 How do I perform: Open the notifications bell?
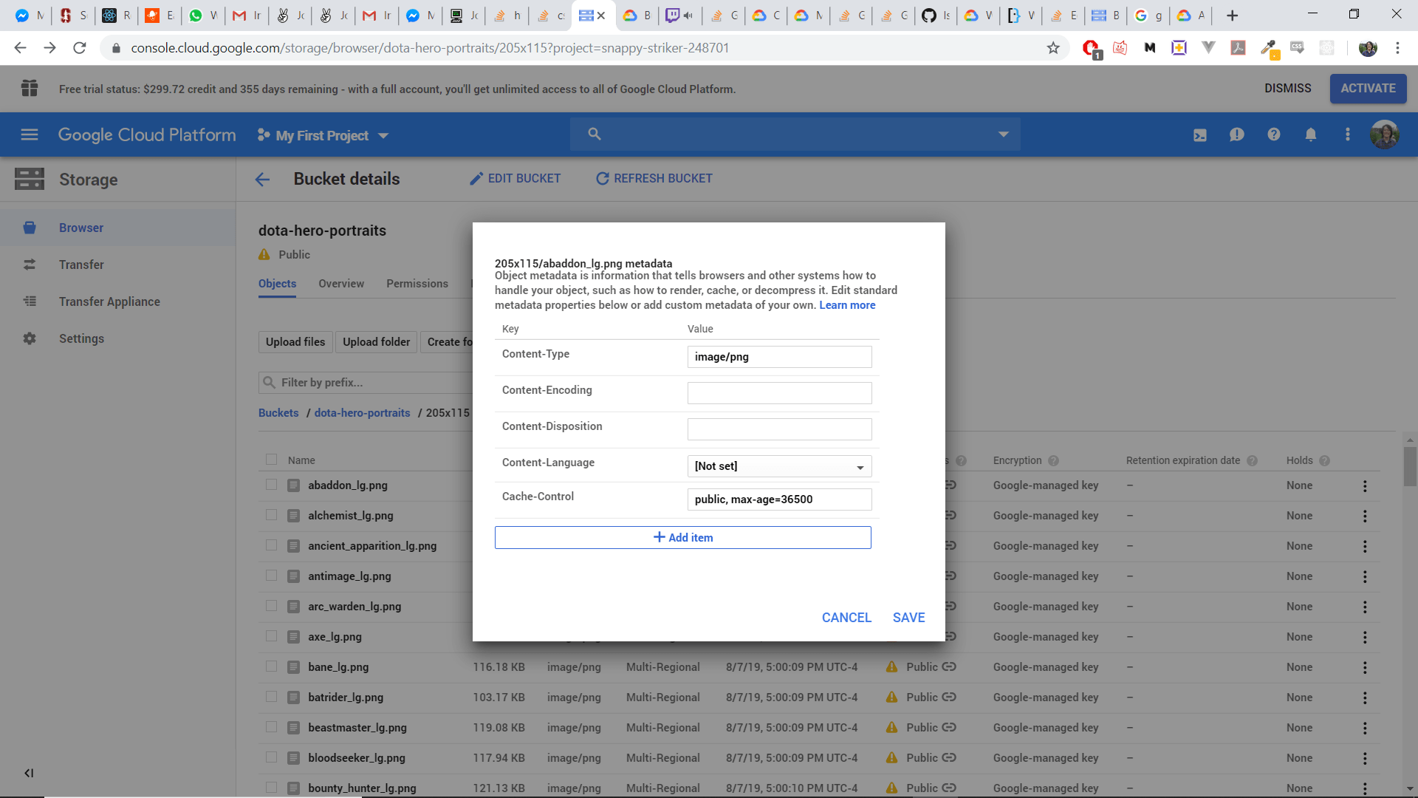point(1310,134)
